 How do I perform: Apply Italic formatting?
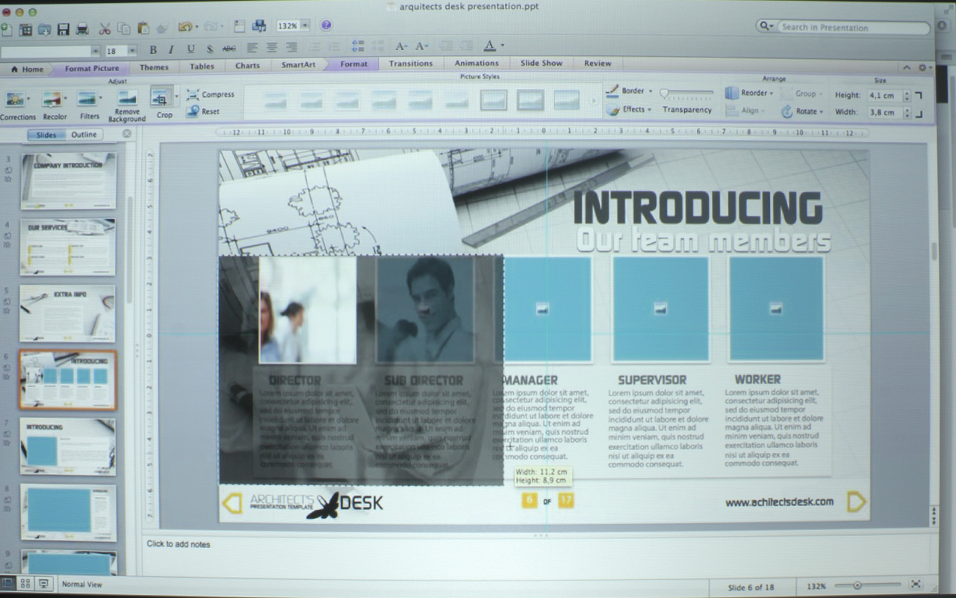(x=171, y=49)
